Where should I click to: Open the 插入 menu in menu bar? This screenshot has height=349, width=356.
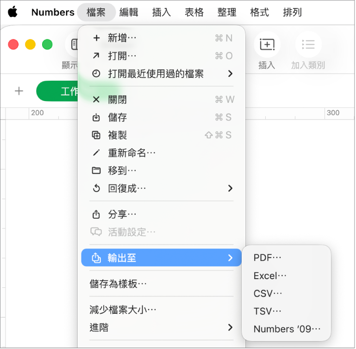162,12
